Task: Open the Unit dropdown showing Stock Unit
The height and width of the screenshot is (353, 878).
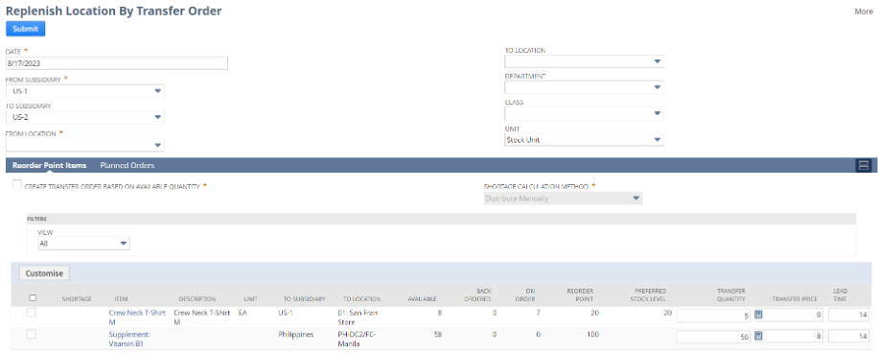Action: pos(584,140)
